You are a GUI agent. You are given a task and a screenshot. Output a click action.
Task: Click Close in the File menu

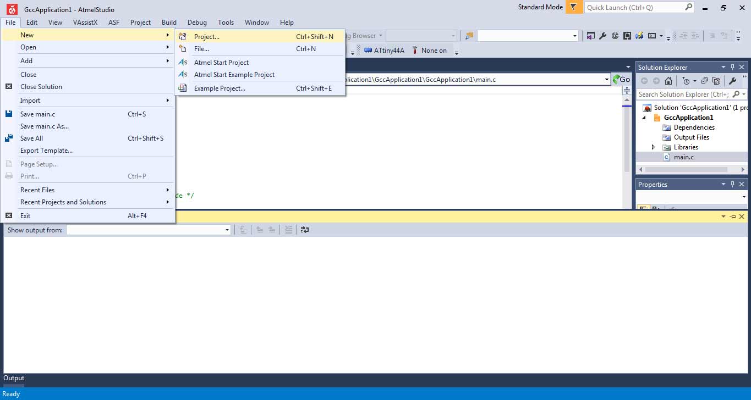coord(87,74)
